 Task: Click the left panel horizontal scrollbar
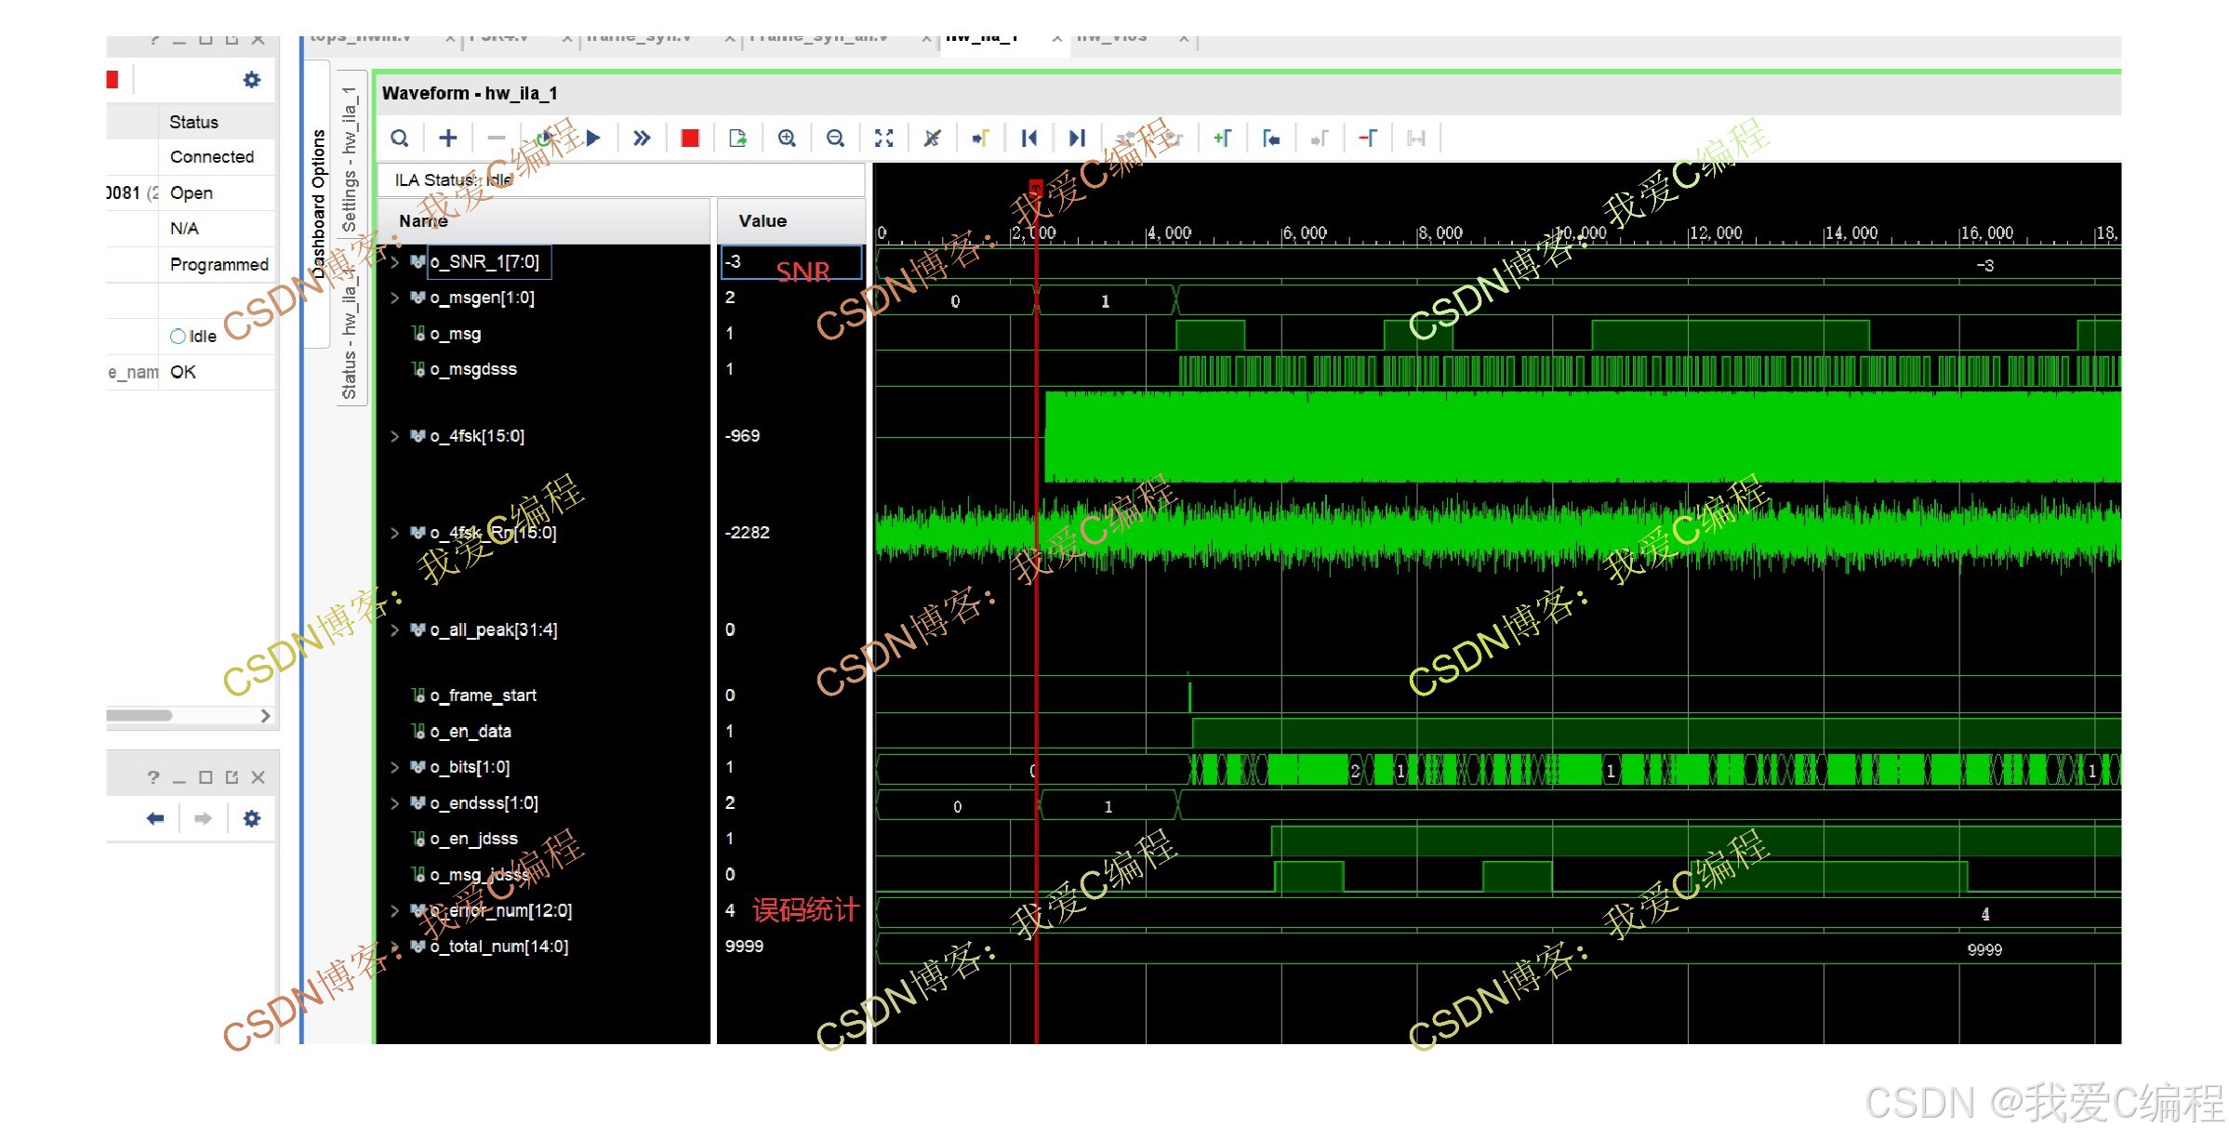point(139,715)
